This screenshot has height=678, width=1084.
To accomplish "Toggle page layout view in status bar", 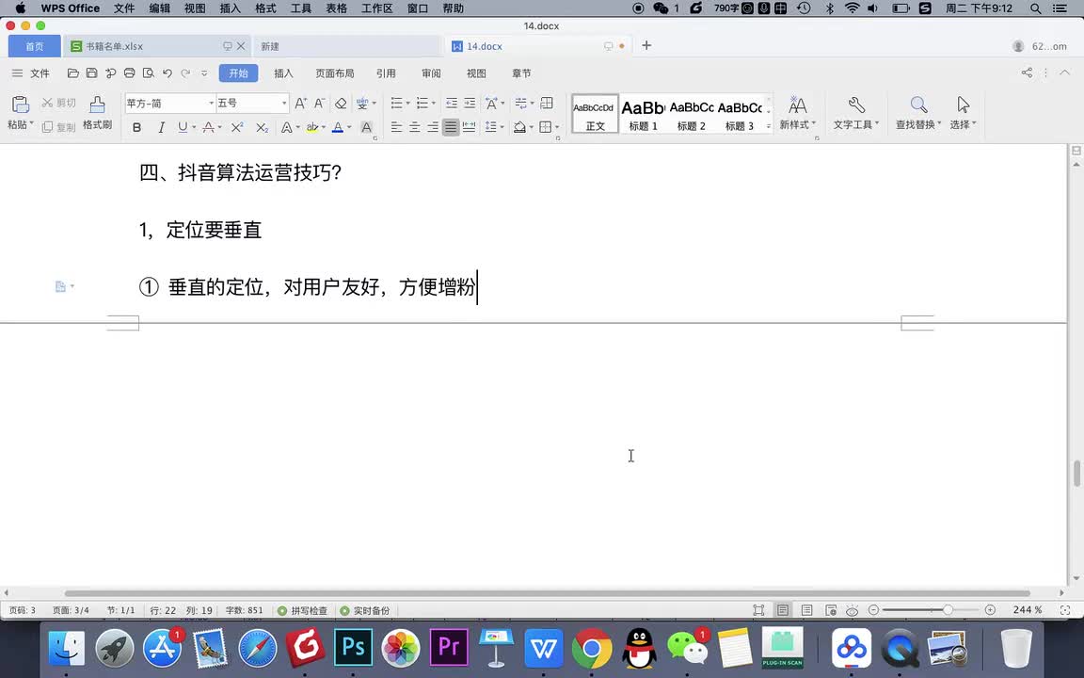I will pos(783,610).
